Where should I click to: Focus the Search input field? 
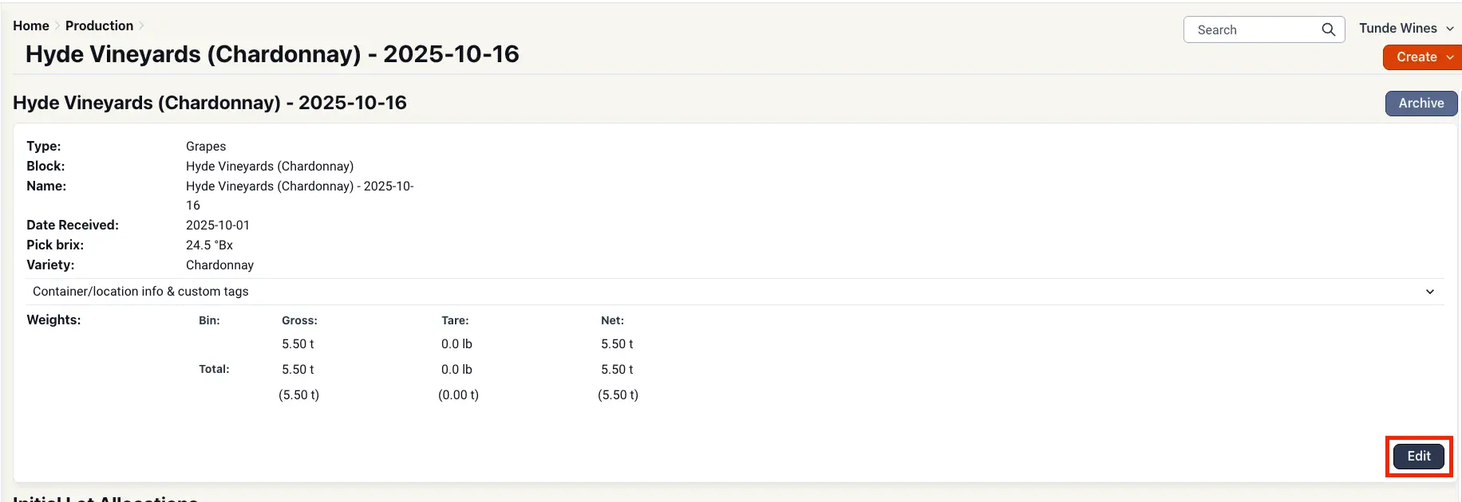point(1253,29)
